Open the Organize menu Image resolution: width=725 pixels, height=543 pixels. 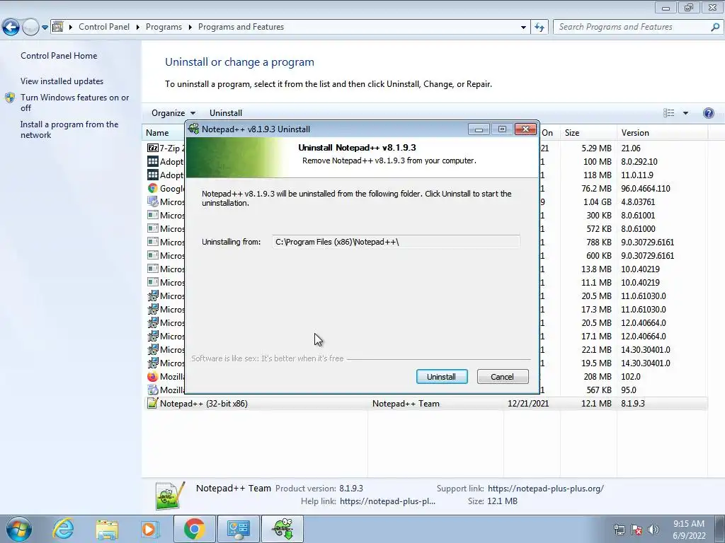tap(173, 113)
